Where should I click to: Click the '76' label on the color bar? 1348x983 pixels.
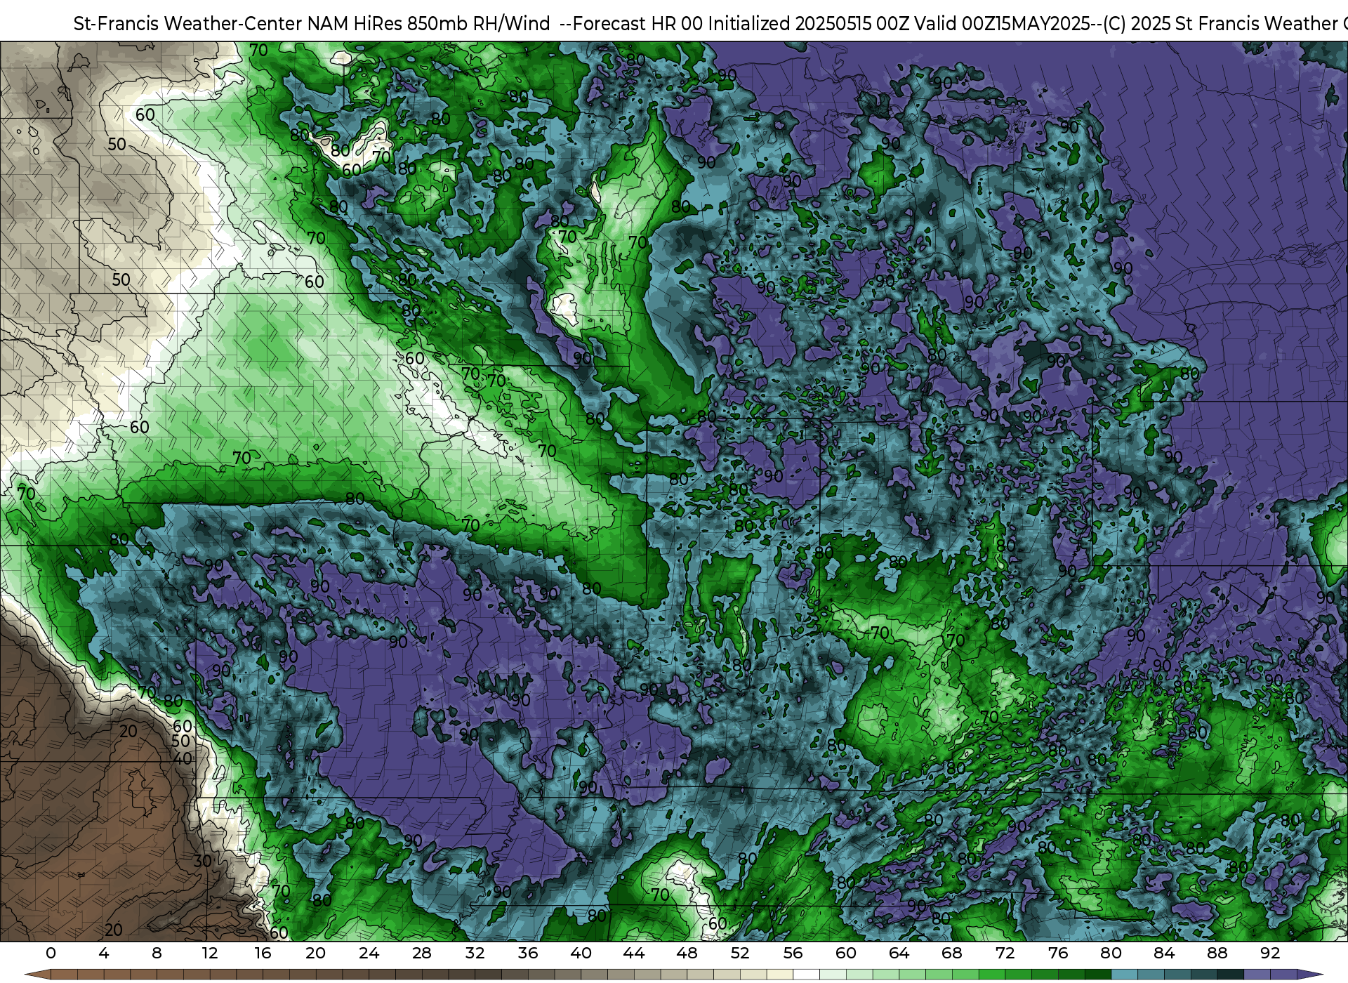pyautogui.click(x=1058, y=953)
